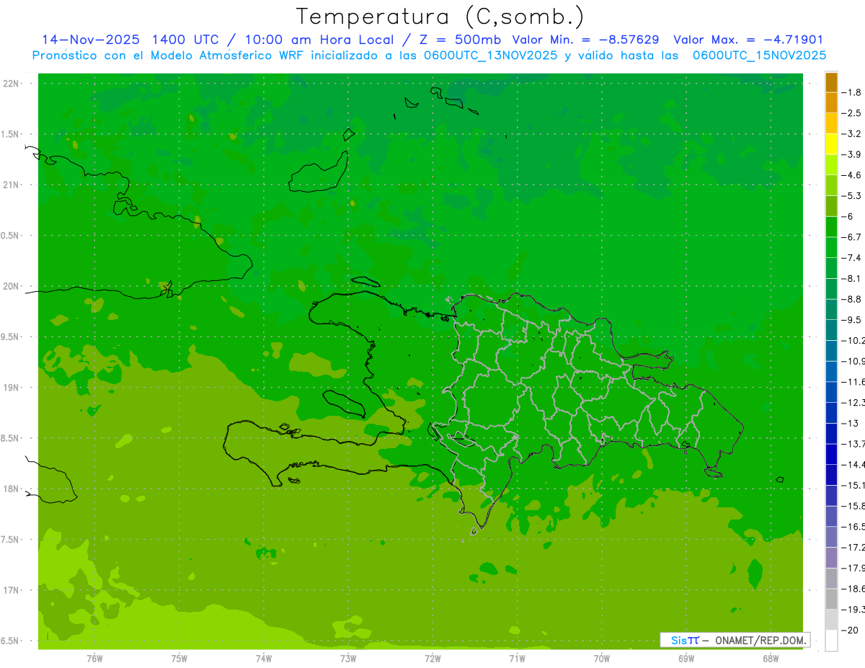Pick the white swatch at the bottom of the legend
The height and width of the screenshot is (668, 865).
click(x=832, y=641)
